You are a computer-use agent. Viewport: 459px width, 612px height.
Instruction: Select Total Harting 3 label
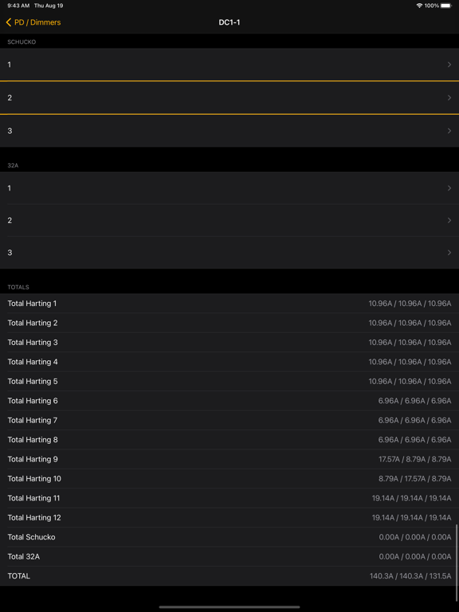point(33,343)
